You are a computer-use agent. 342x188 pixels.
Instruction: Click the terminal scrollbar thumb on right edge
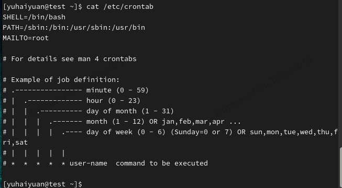coord(341,168)
